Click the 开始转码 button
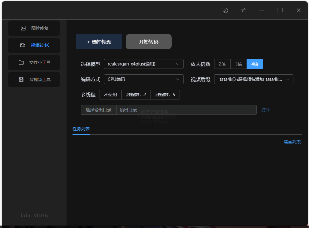Viewport: 309px width, 228px height. (x=148, y=42)
